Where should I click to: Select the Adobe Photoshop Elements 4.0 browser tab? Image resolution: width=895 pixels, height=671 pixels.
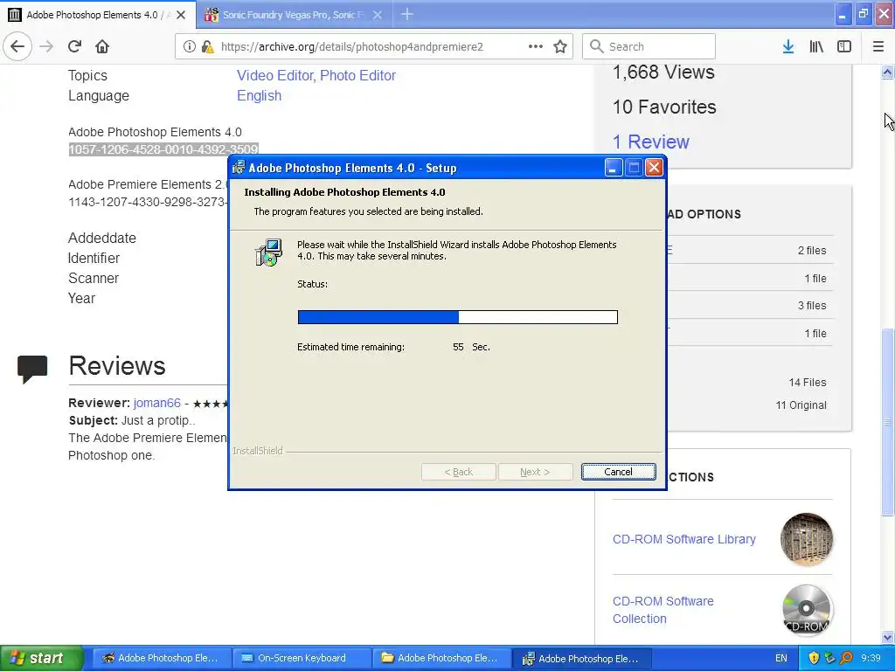[x=91, y=15]
